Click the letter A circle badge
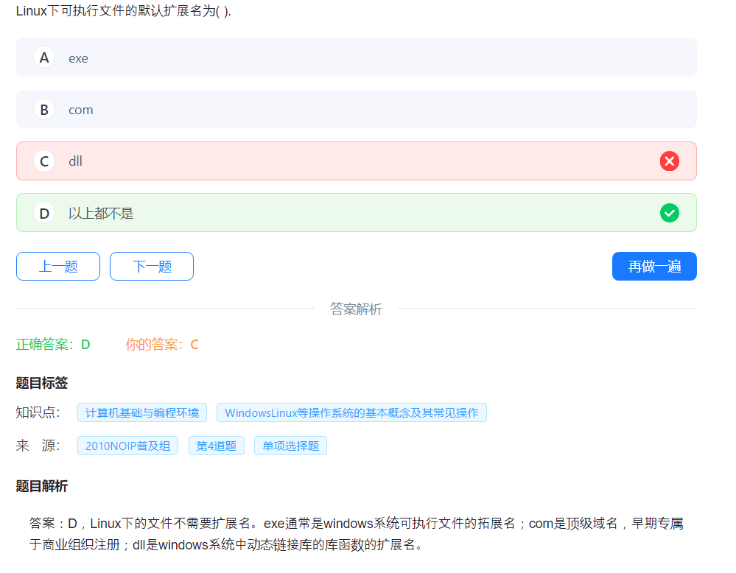Viewport: 736px width, 573px height. pyautogui.click(x=44, y=57)
